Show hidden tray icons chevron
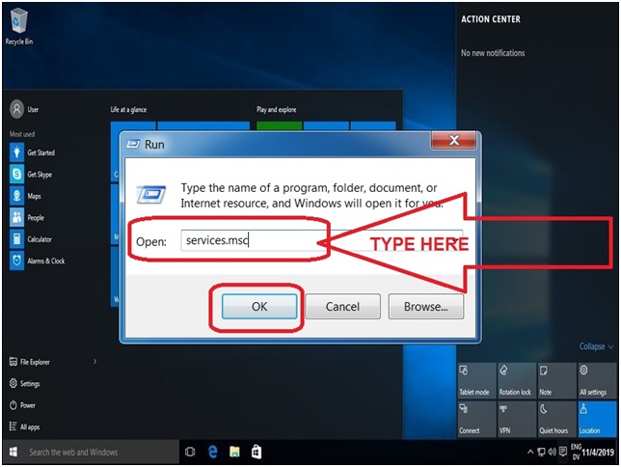Image resolution: width=621 pixels, height=467 pixels. click(x=530, y=452)
